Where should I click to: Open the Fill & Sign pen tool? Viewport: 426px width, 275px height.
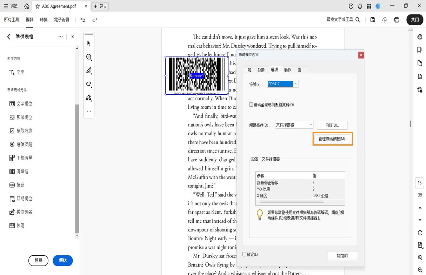coord(88,98)
